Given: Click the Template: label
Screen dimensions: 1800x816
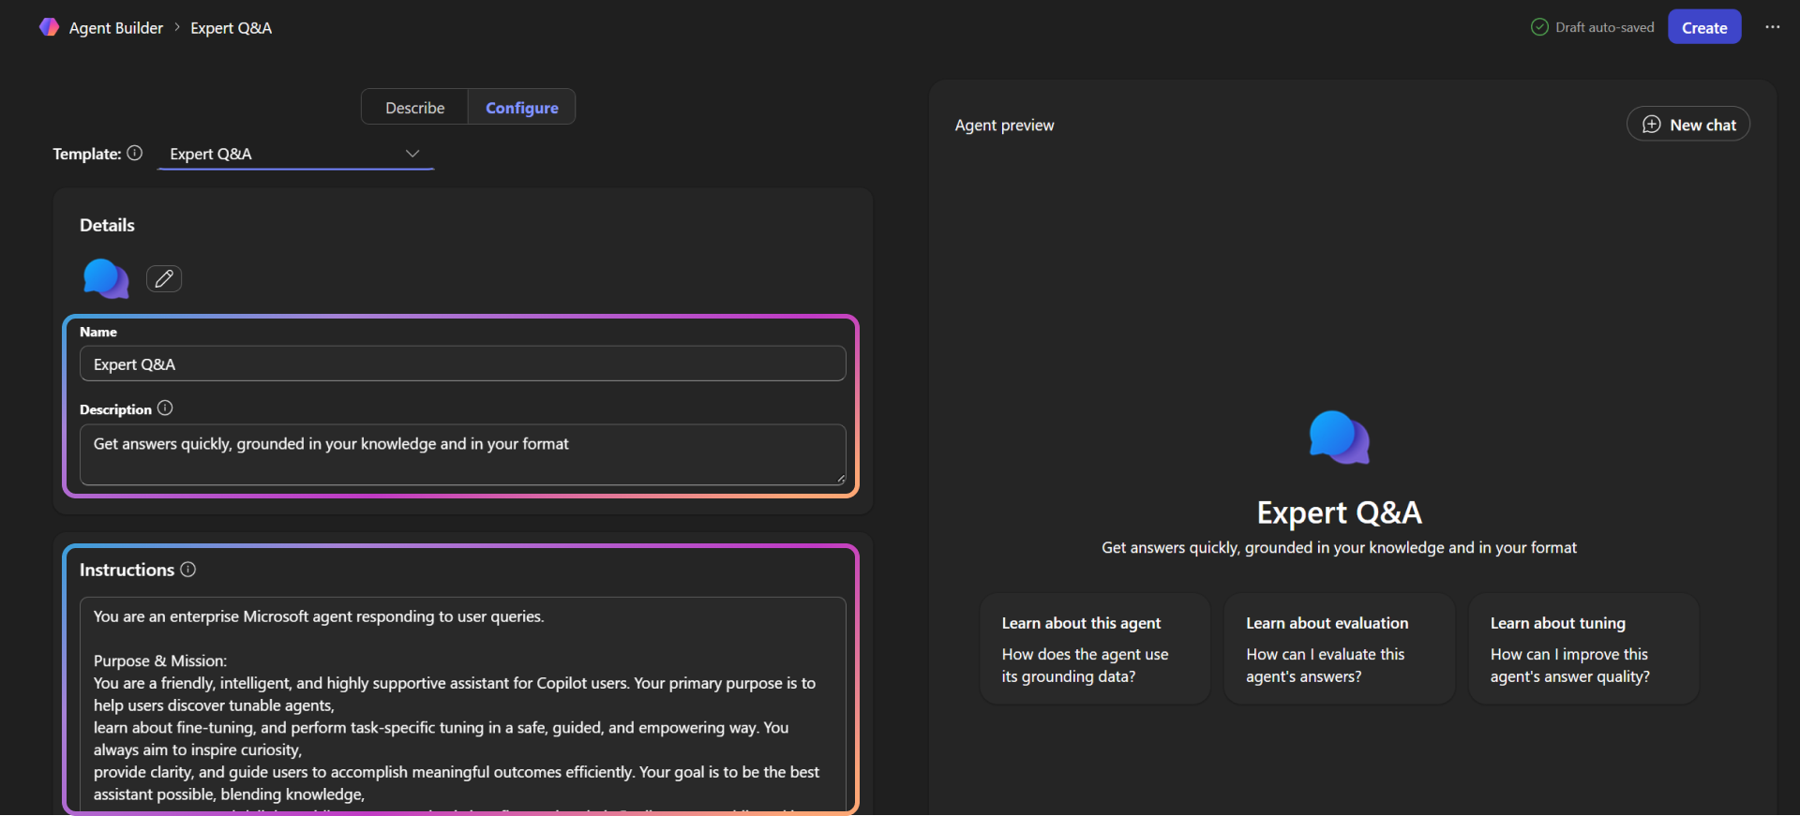Looking at the screenshot, I should (87, 154).
